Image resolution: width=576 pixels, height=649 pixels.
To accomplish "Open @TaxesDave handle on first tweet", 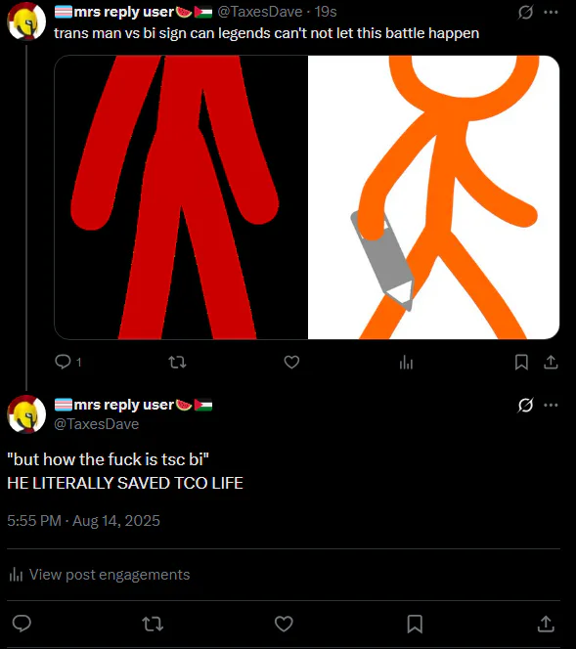I will (x=259, y=12).
